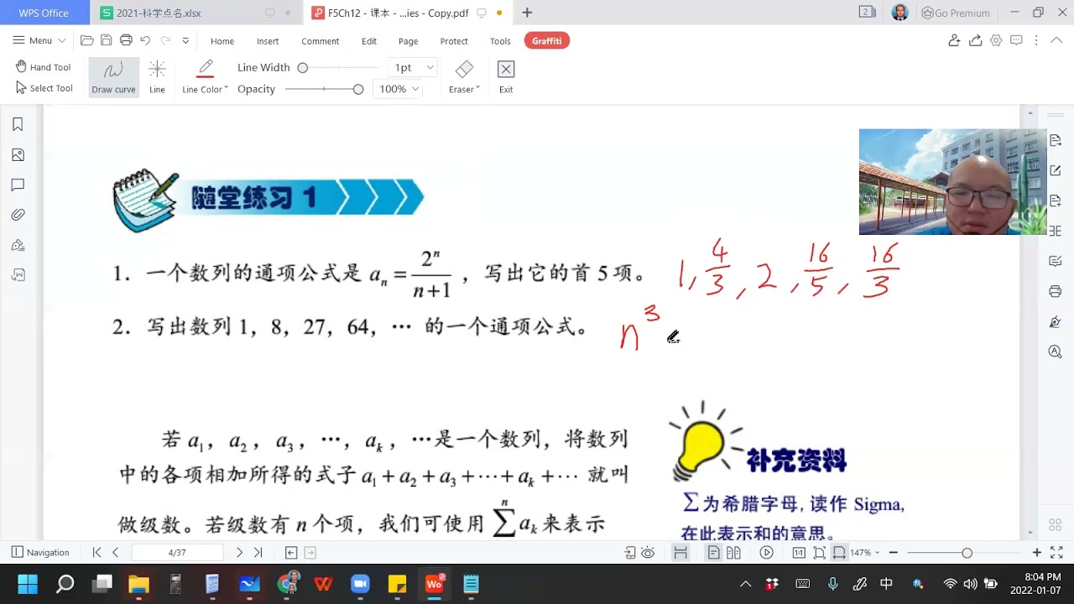Enable single page view
The image size is (1074, 604).
click(713, 553)
